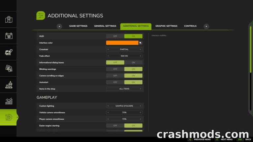The height and width of the screenshot is (142, 253).
Task: Click the color picker icon beside Interface color
Action: click(140, 43)
